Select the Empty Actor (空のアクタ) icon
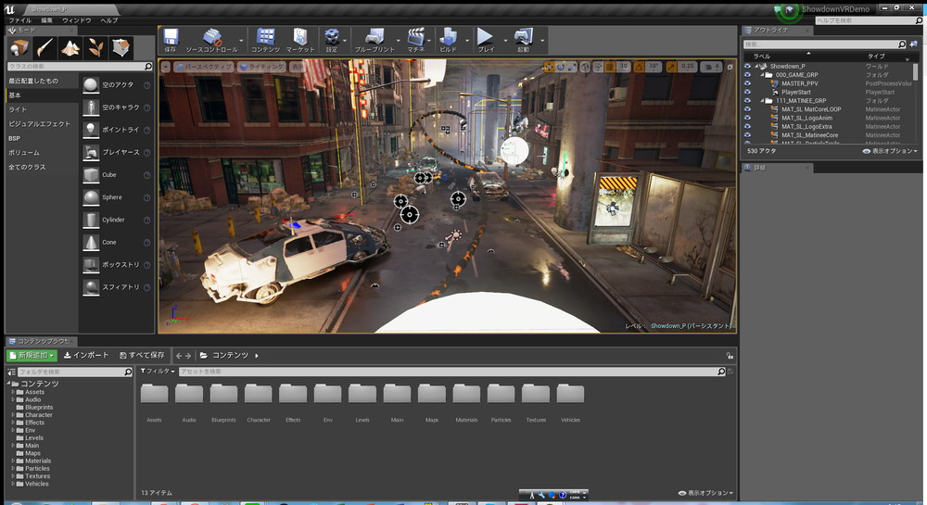927x505 pixels. (x=91, y=85)
